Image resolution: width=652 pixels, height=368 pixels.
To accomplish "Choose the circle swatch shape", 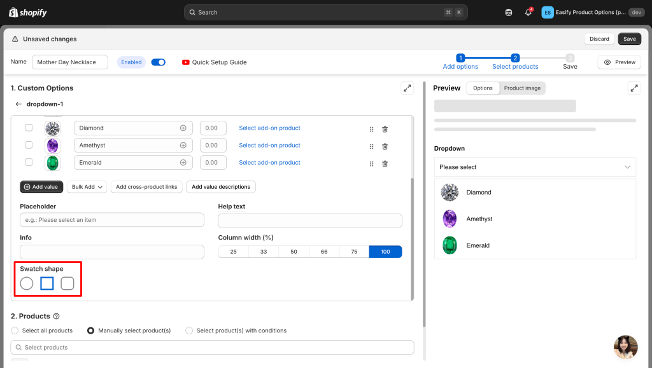I will (x=27, y=283).
